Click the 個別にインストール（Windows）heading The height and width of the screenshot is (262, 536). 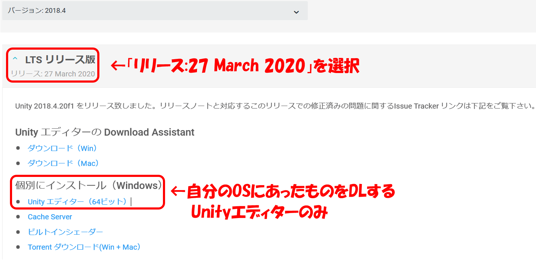tap(89, 185)
